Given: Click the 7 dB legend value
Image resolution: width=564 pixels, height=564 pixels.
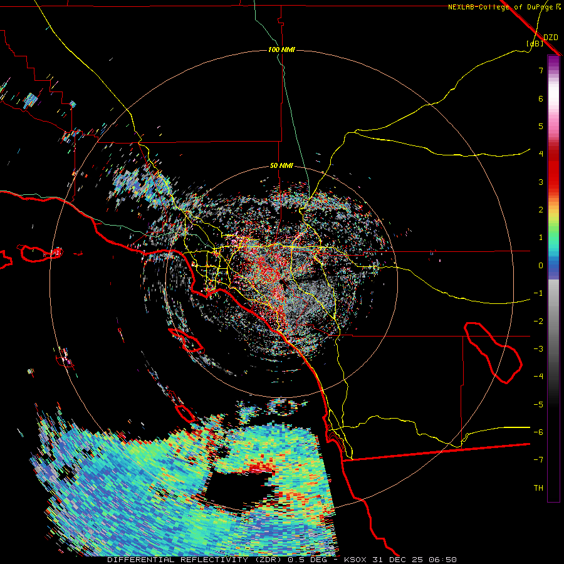Looking at the screenshot, I should pyautogui.click(x=541, y=70).
